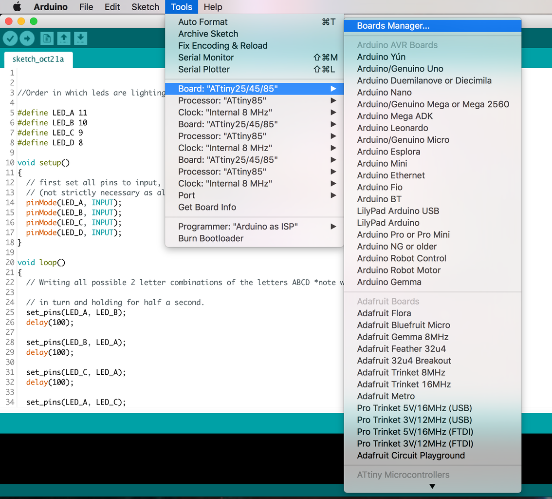Open a sketch via the toolbar open icon
The image size is (552, 499).
(63, 38)
